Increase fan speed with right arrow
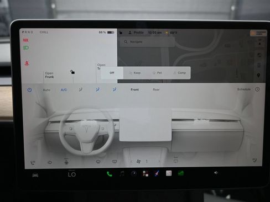 [x=159, y=161]
